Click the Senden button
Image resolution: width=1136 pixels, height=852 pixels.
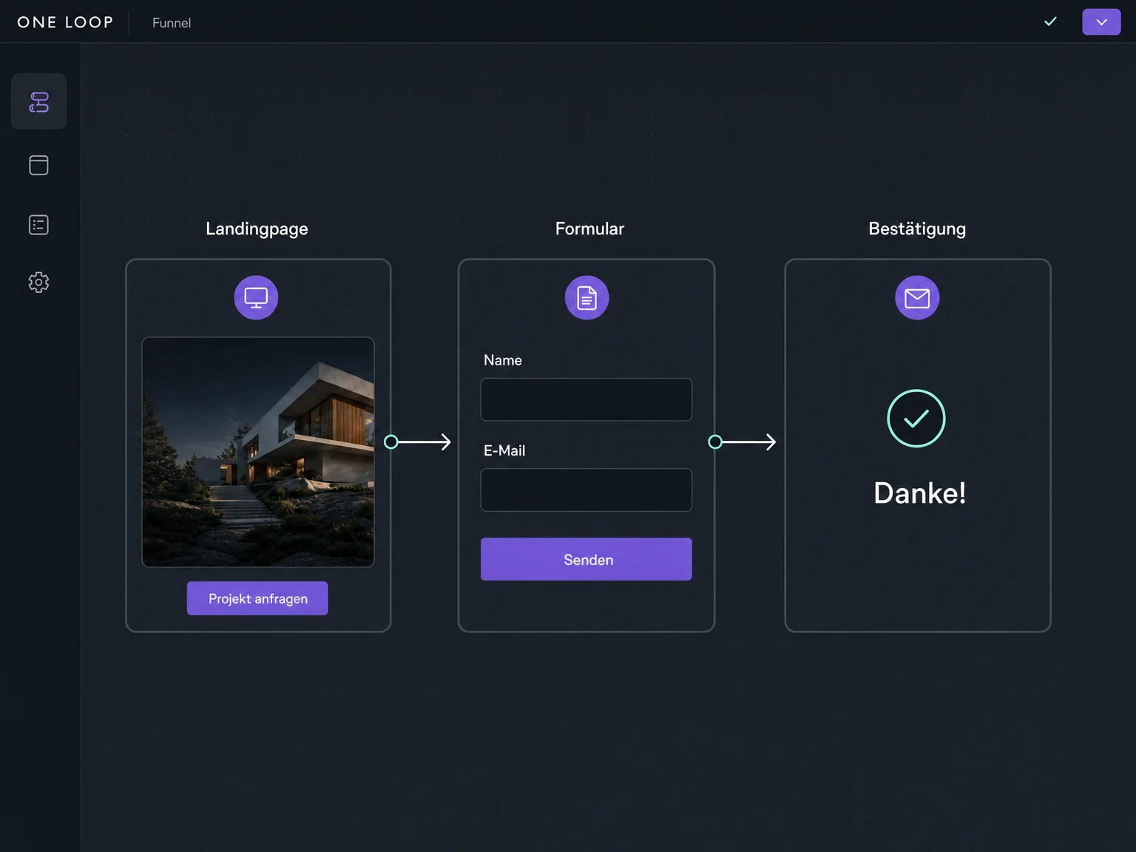pos(586,559)
